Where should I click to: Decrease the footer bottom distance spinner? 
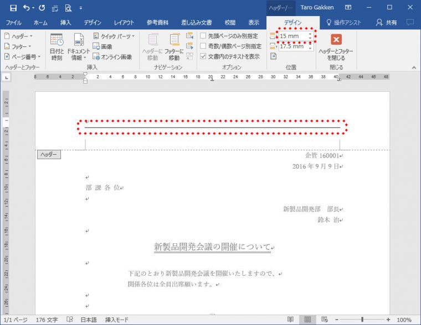(310, 49)
